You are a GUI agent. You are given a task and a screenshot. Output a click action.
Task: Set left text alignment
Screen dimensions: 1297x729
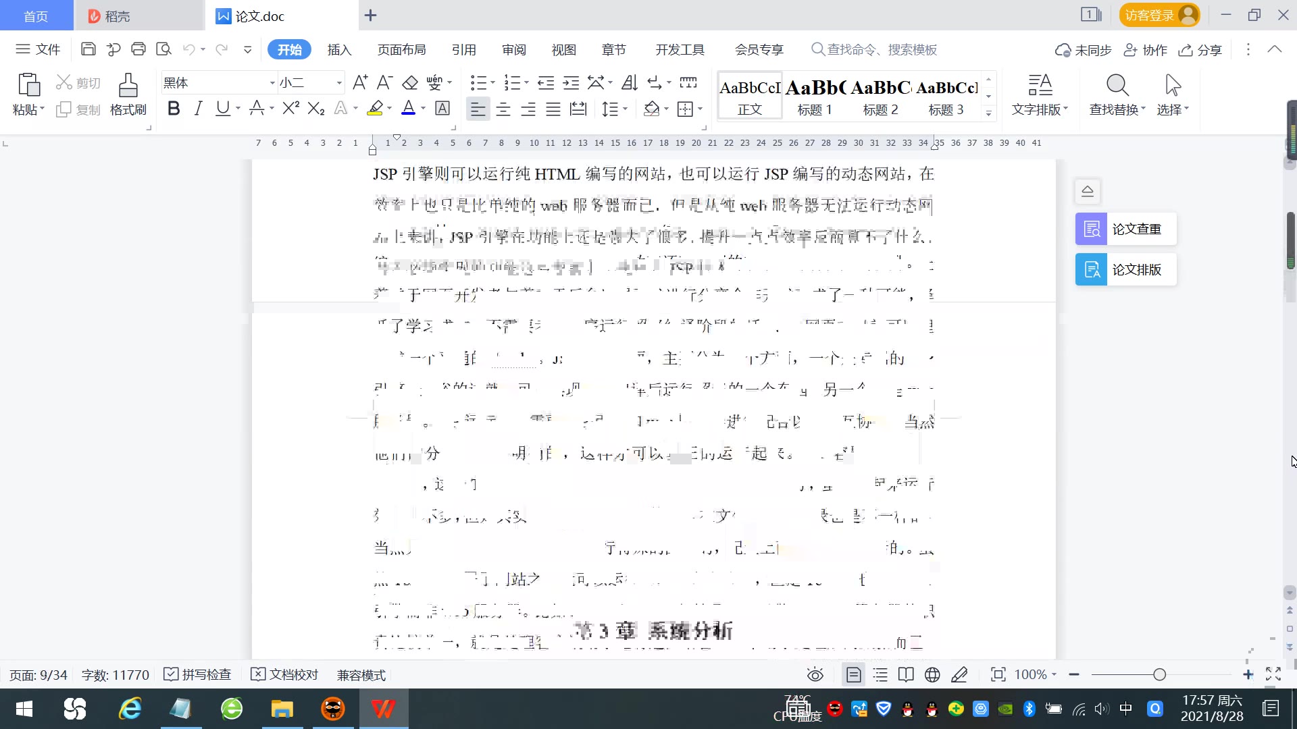point(478,109)
